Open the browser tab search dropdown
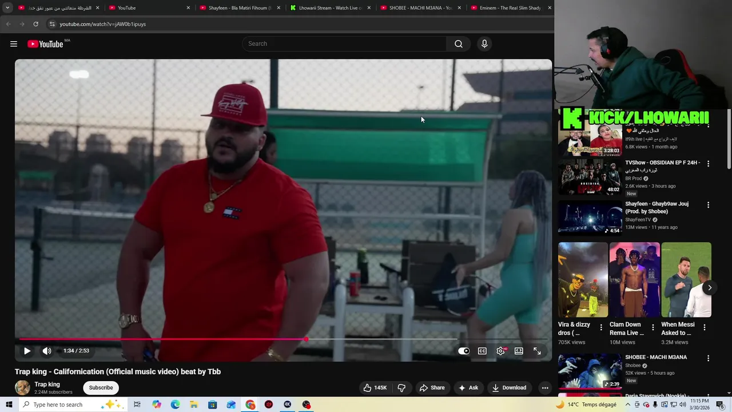 click(x=7, y=8)
